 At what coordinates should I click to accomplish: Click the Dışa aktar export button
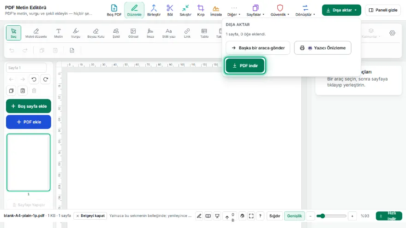coord(341,10)
